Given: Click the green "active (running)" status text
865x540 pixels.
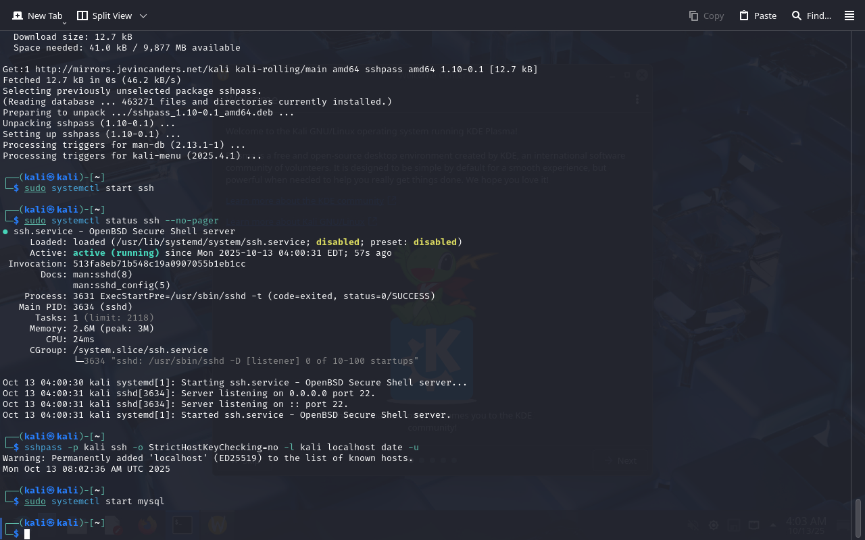Looking at the screenshot, I should coord(116,253).
